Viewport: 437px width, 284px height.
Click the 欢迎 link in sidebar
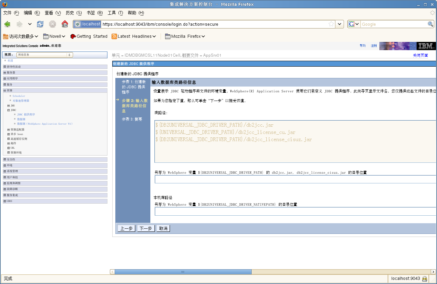coord(10,60)
